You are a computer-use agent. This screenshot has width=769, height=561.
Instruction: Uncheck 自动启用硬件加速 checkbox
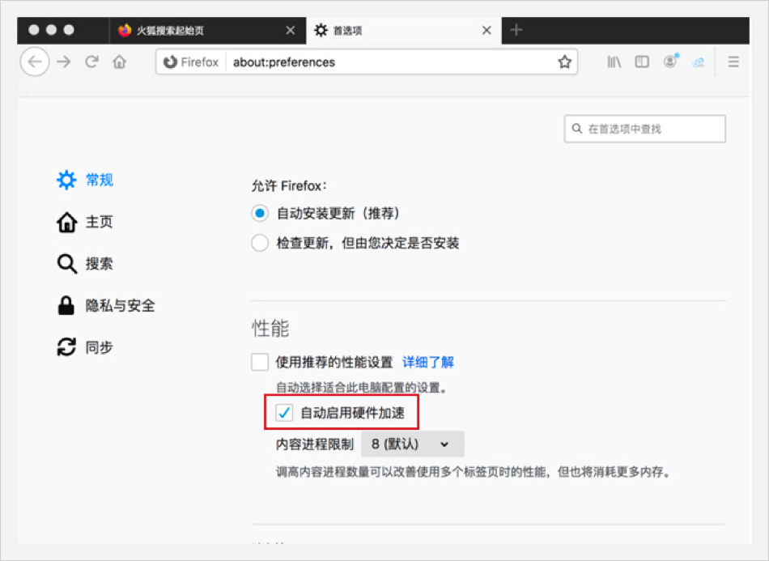click(284, 413)
